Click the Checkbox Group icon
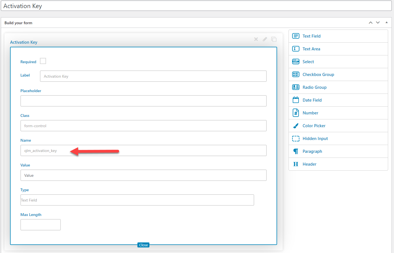Screen dimensions: 394x253 pos(296,74)
